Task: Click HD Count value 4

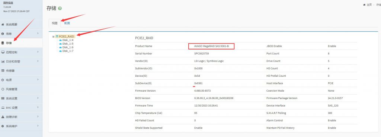Action: click(329, 68)
